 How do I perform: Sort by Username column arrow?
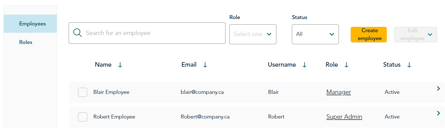(305, 65)
